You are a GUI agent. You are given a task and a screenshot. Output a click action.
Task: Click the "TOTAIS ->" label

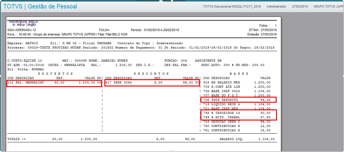click(17, 139)
